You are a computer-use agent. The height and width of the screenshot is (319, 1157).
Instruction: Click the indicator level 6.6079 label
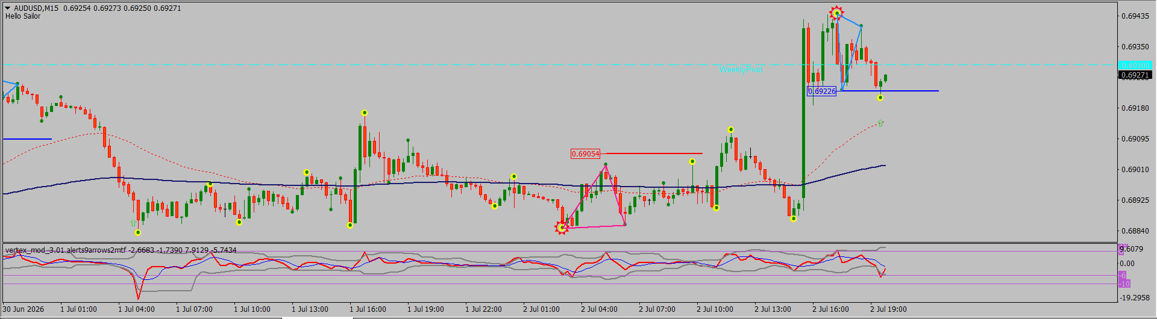coord(1131,249)
